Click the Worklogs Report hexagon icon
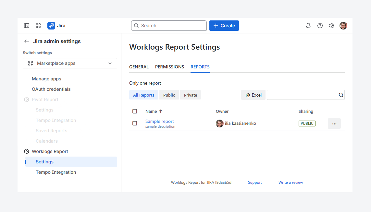 (x=27, y=151)
